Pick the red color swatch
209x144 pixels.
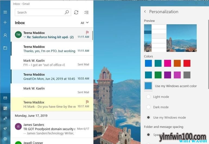pyautogui.click(x=187, y=63)
